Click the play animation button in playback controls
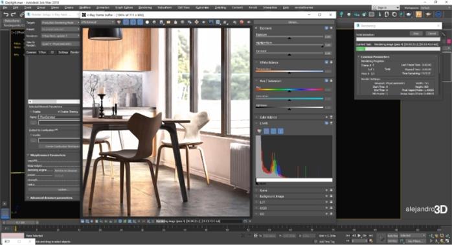The image size is (452, 245). (x=359, y=236)
